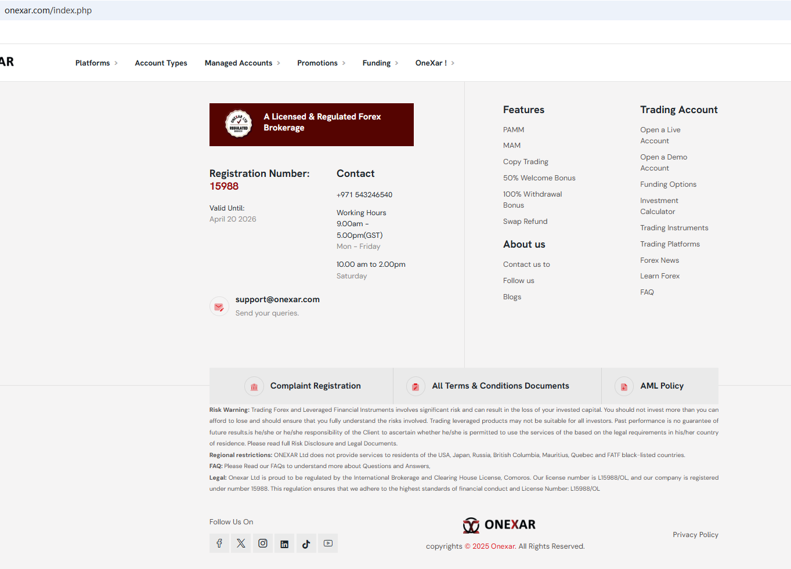Click the Regional restrictions label
Viewport: 791px width, 569px height.
coord(241,455)
